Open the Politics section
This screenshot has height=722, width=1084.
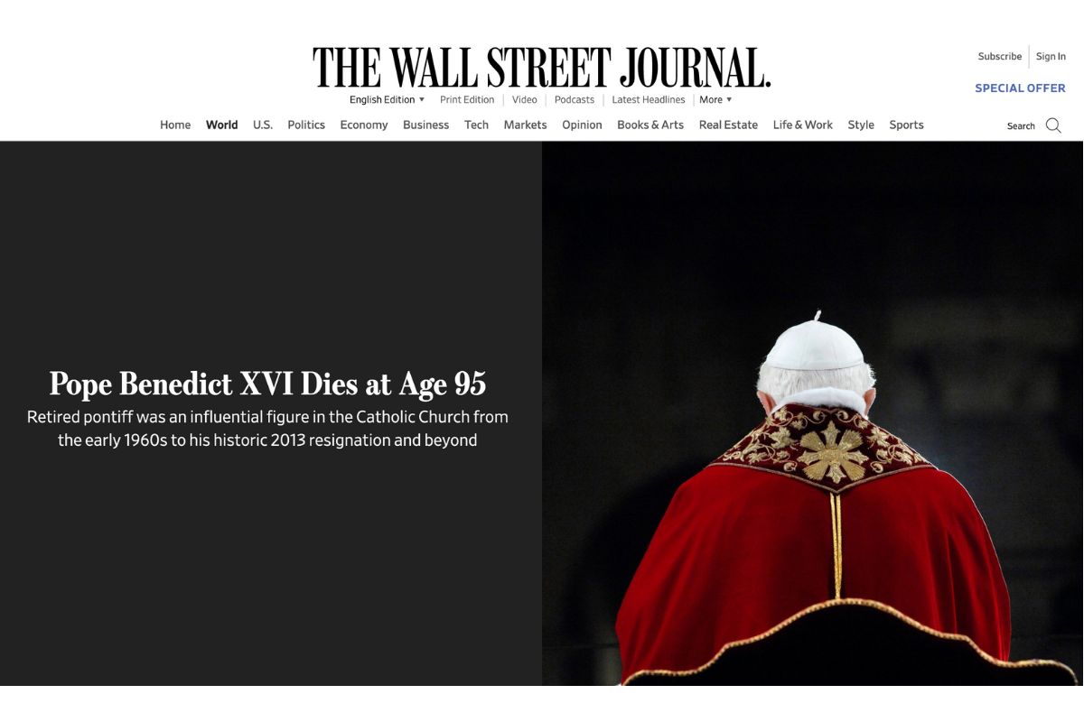(x=306, y=125)
